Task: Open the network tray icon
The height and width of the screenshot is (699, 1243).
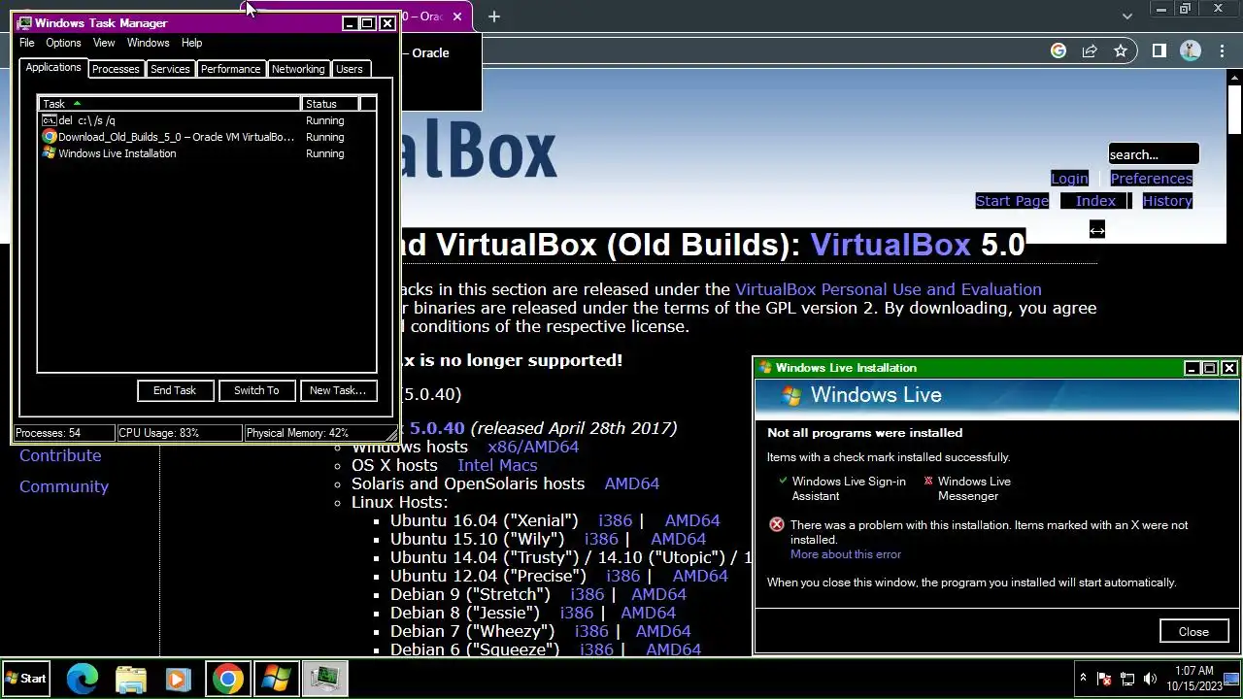Action: (1127, 679)
